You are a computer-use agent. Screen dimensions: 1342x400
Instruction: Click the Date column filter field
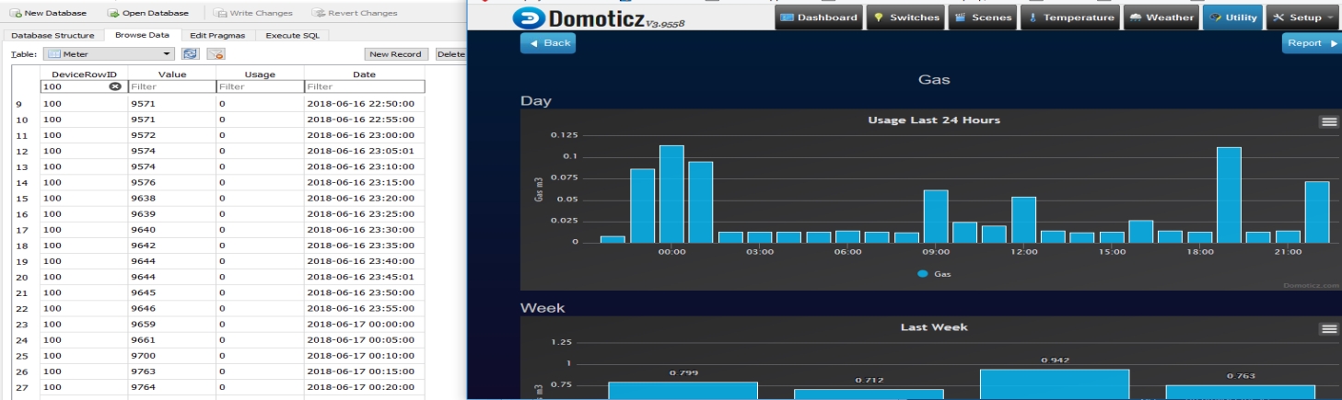coord(365,86)
